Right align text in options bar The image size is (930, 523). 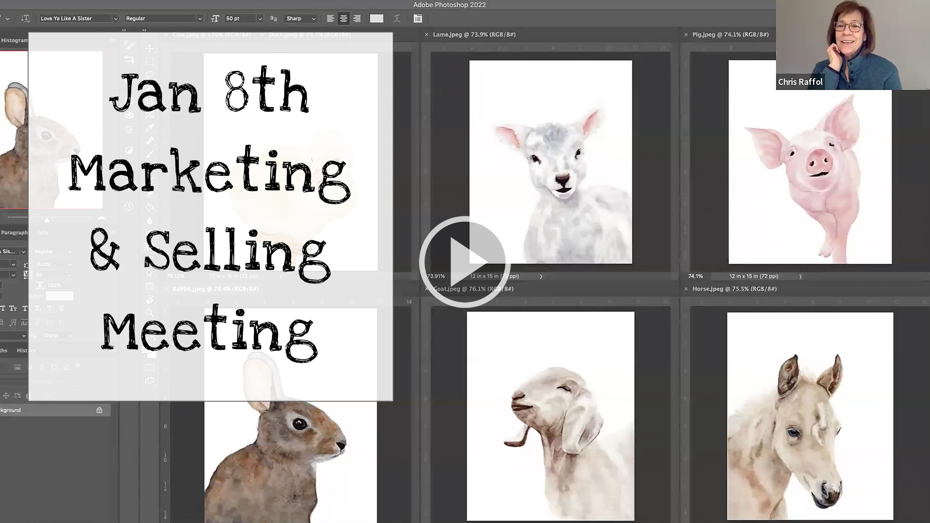357,18
